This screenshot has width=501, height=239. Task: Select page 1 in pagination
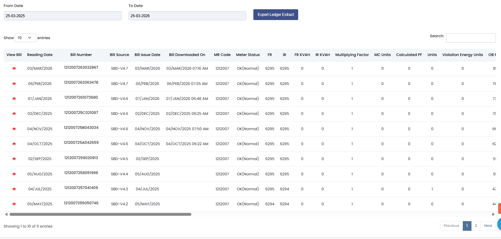click(x=467, y=226)
